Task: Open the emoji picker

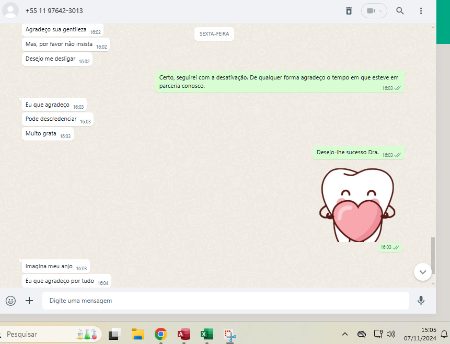Action: point(10,301)
